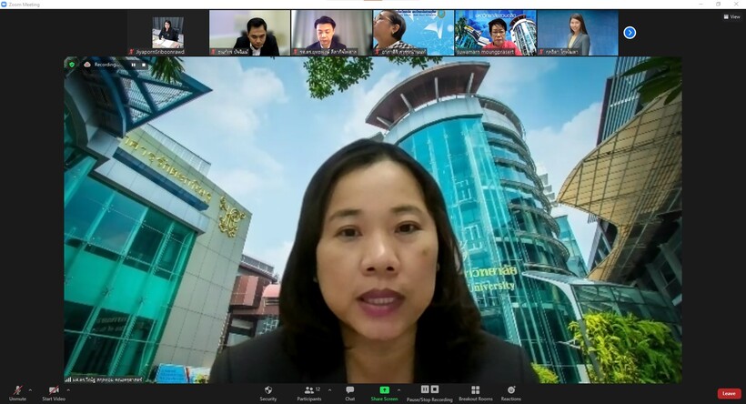Minimize the Zoom Meeting window
This screenshot has height=404, width=746.
click(701, 4)
